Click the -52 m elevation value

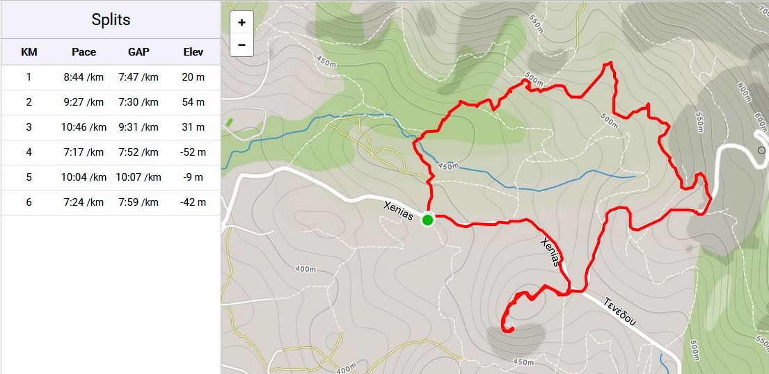[193, 152]
